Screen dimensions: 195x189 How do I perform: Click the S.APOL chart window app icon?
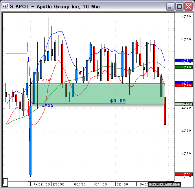pos(6,6)
